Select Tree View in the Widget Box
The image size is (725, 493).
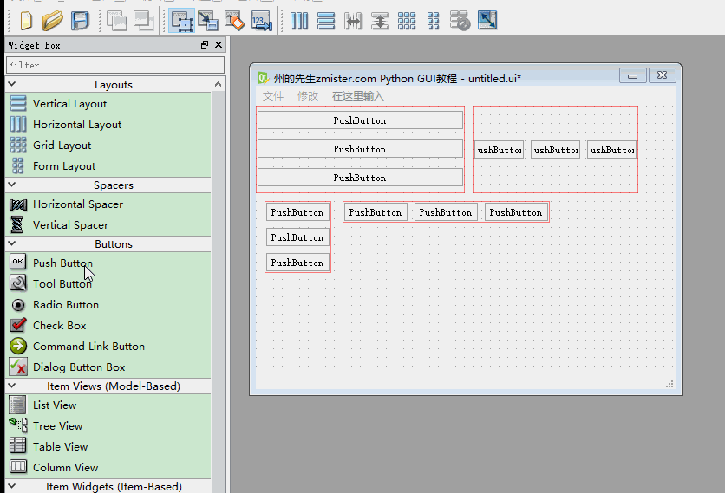[x=108, y=426]
